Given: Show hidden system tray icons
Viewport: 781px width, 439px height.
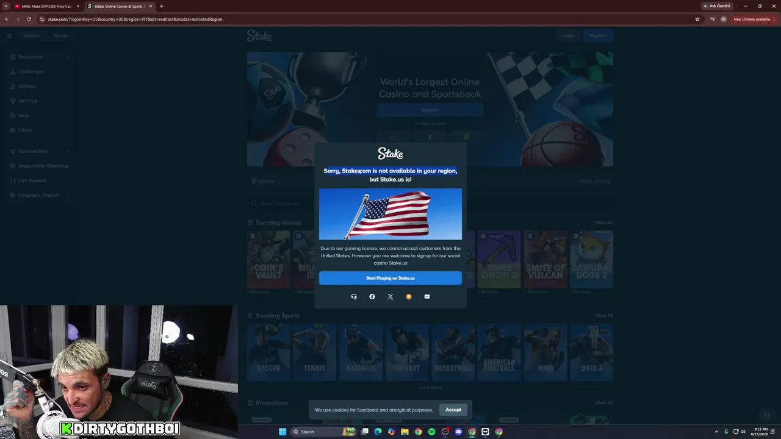Looking at the screenshot, I should pyautogui.click(x=717, y=432).
